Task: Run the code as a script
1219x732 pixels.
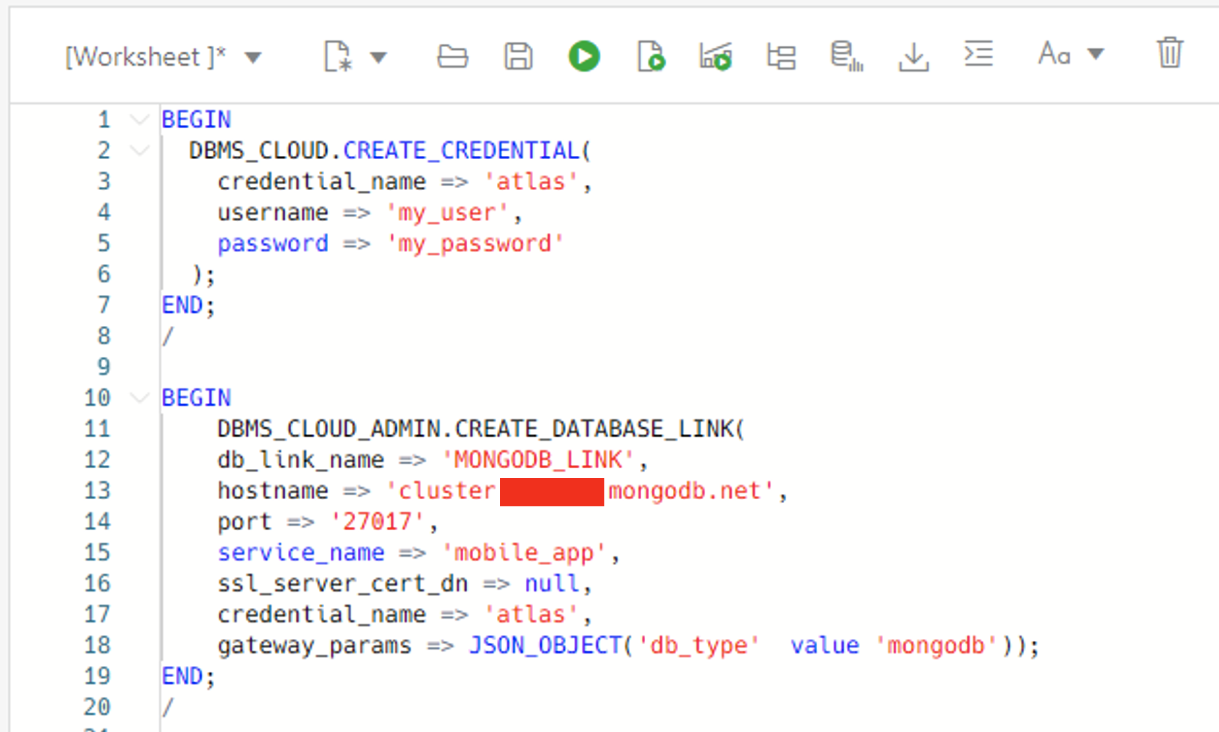Action: click(651, 56)
